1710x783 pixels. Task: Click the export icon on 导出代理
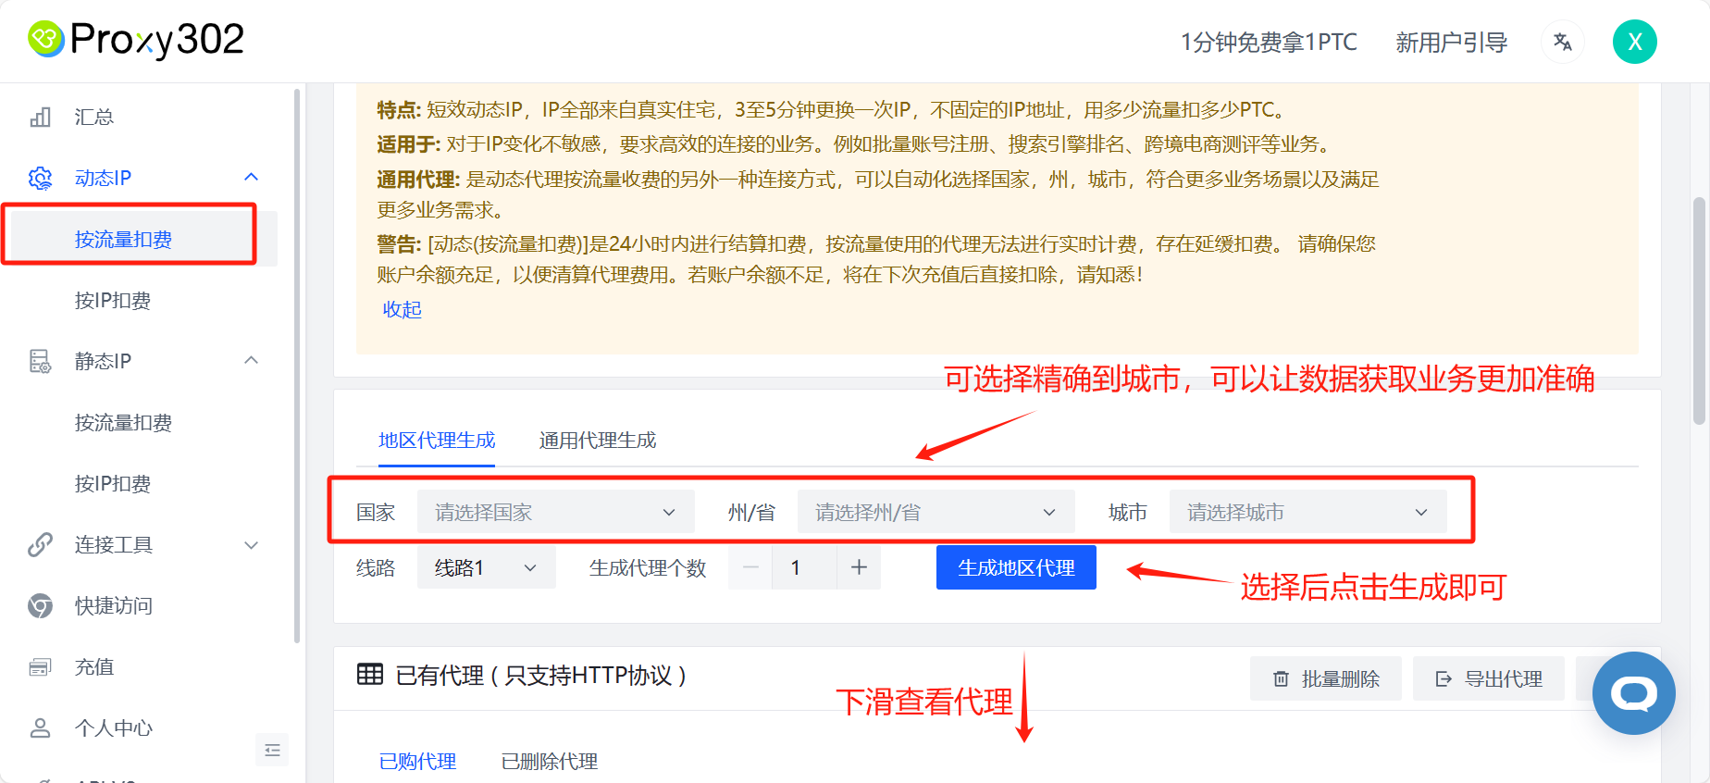click(x=1444, y=679)
